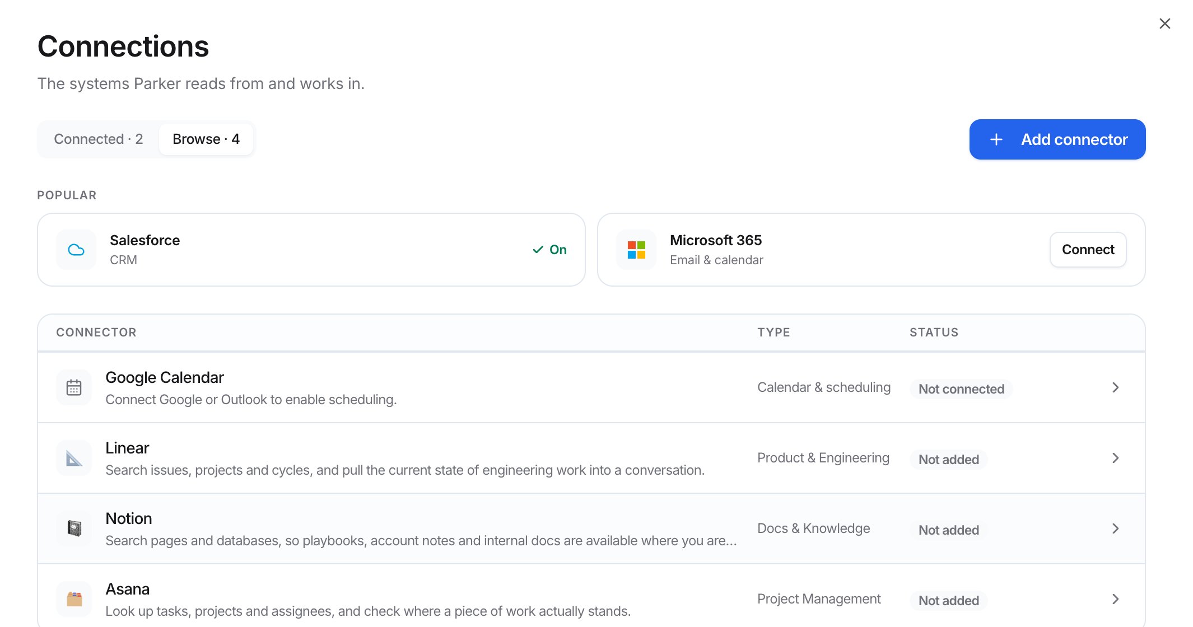Close the Connections dialog

click(x=1165, y=24)
